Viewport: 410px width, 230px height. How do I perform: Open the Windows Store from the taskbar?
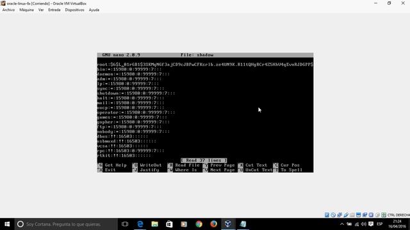pyautogui.click(x=169, y=224)
